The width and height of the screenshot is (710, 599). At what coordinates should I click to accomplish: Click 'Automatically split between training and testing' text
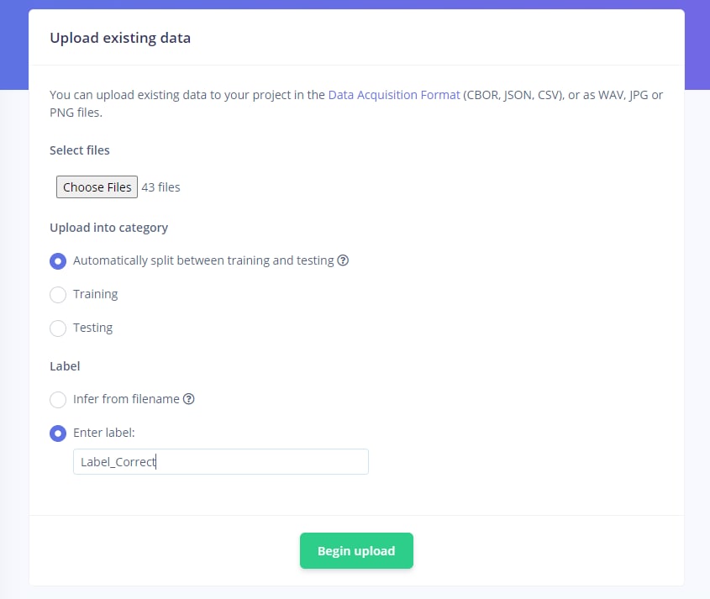pos(203,260)
